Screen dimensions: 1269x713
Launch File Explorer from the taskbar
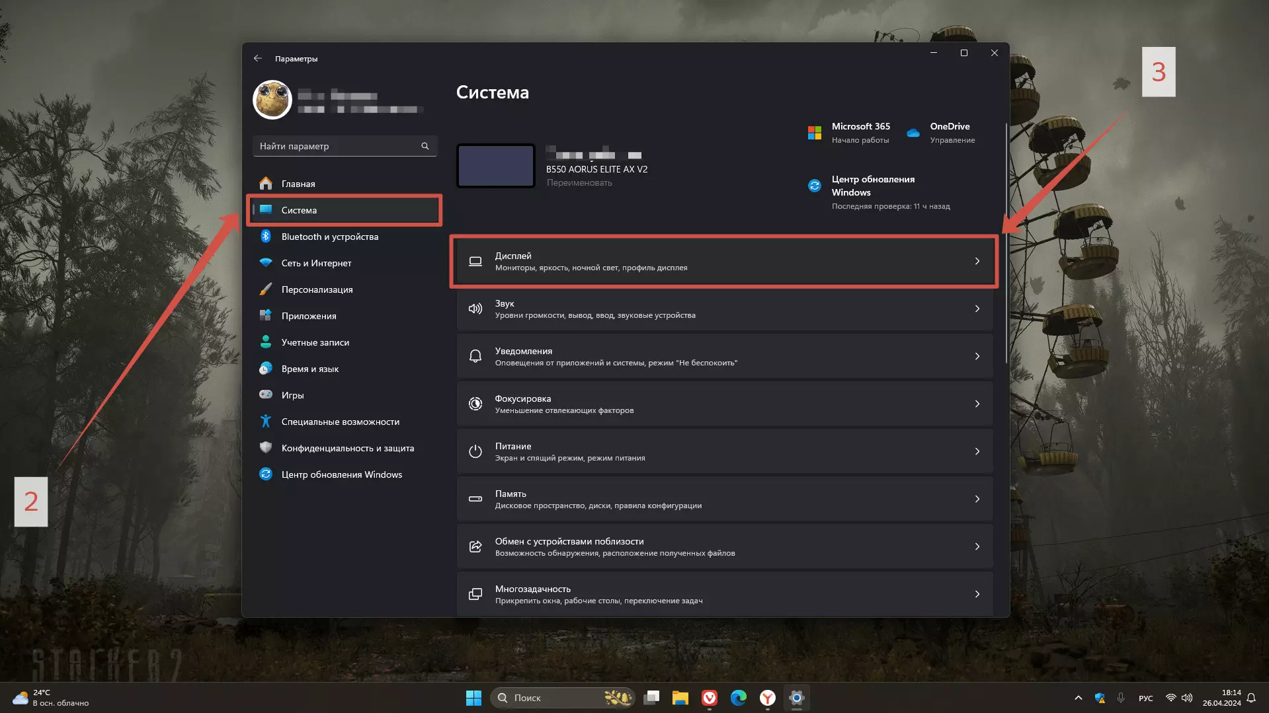(680, 698)
